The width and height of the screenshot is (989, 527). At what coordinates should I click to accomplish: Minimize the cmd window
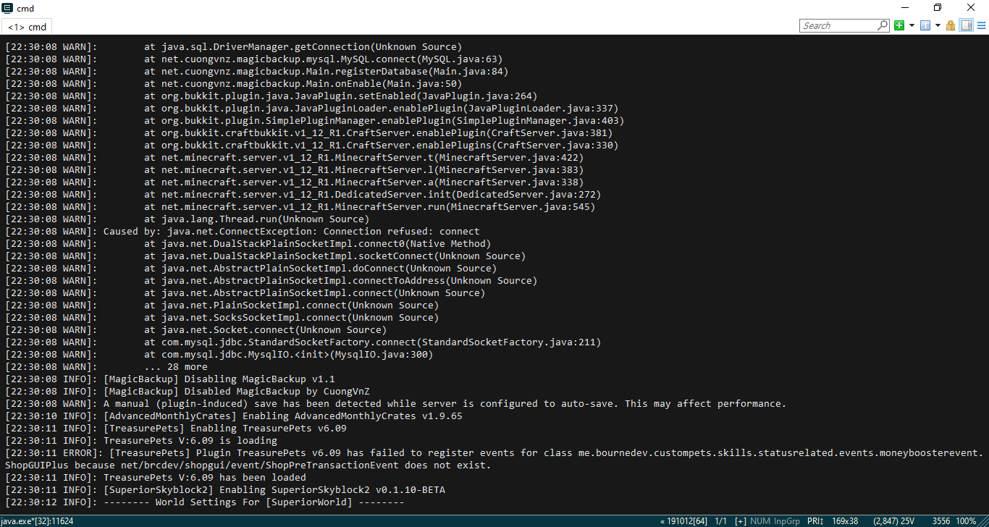tap(905, 8)
